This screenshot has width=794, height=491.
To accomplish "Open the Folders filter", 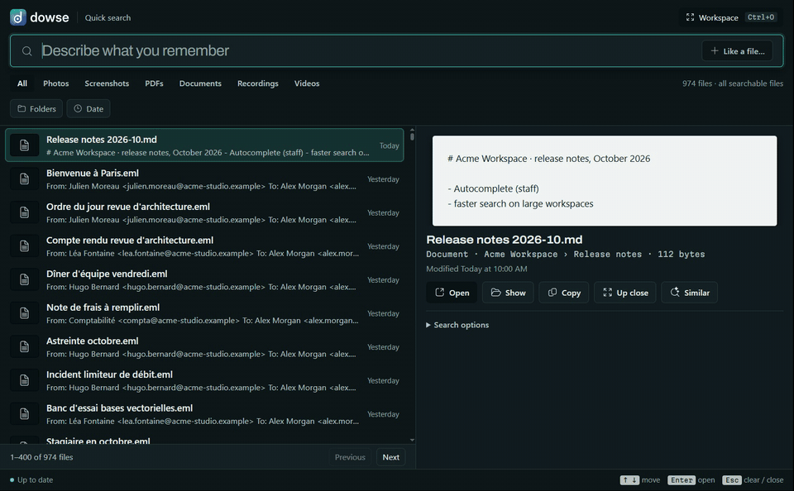I will point(36,109).
